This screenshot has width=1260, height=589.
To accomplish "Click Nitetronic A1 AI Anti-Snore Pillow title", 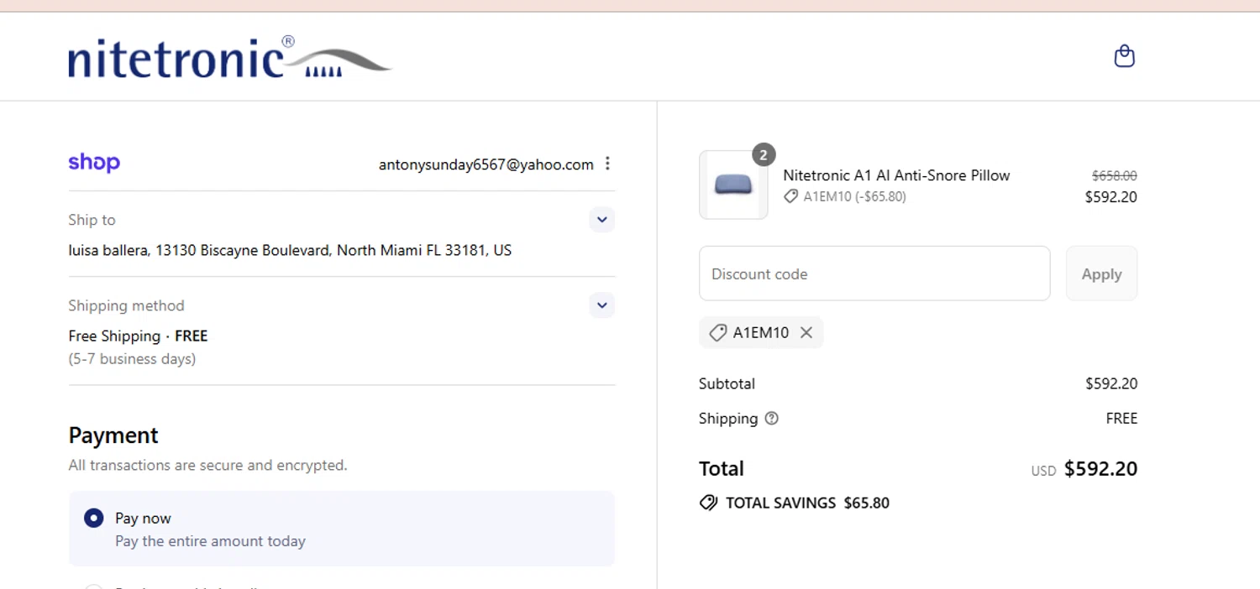I will pos(896,175).
